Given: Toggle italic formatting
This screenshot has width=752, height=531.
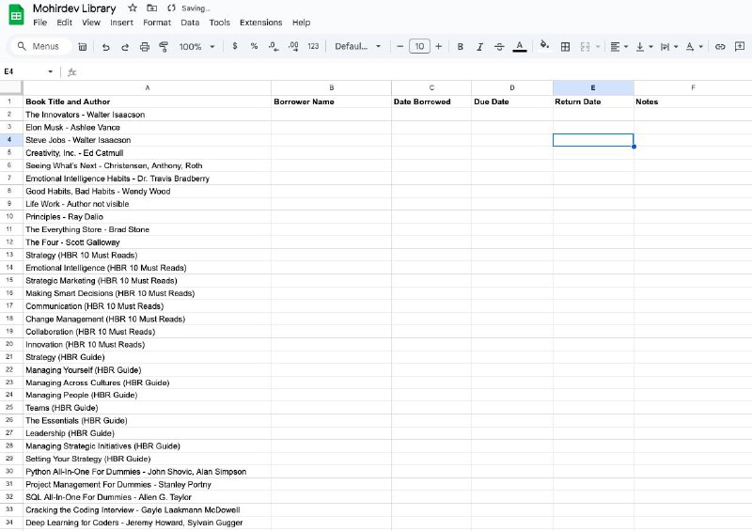Looking at the screenshot, I should (479, 47).
